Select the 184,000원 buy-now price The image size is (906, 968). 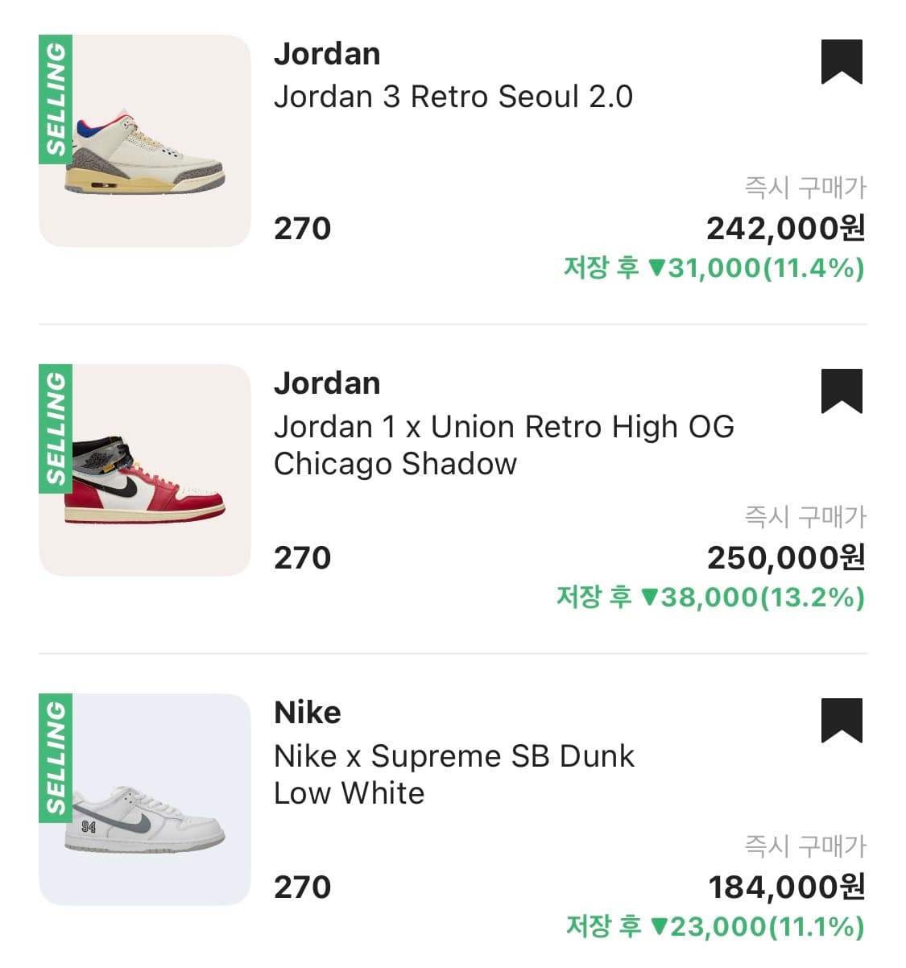[786, 887]
